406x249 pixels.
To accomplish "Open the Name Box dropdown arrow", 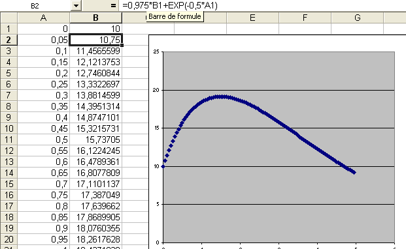I will pos(76,5).
